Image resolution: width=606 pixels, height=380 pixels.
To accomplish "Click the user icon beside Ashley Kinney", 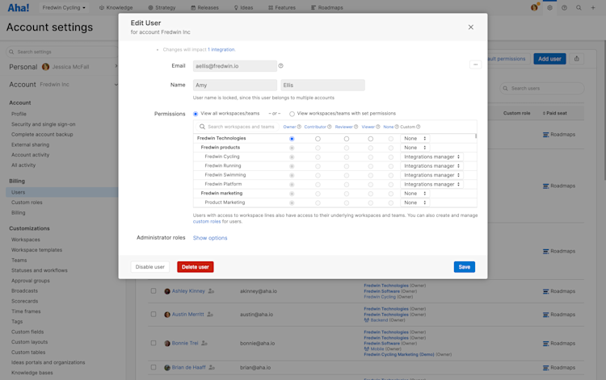I will pos(211,291).
